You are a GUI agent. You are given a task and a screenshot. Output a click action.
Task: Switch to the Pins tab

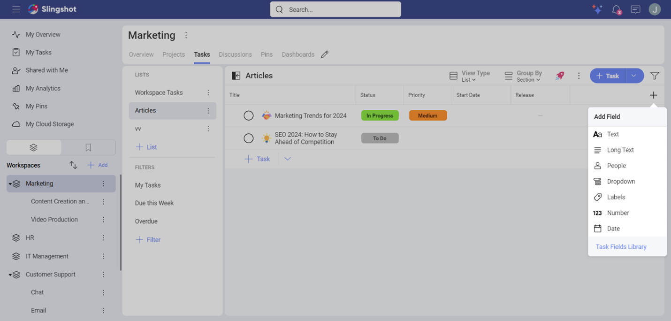[x=267, y=54]
